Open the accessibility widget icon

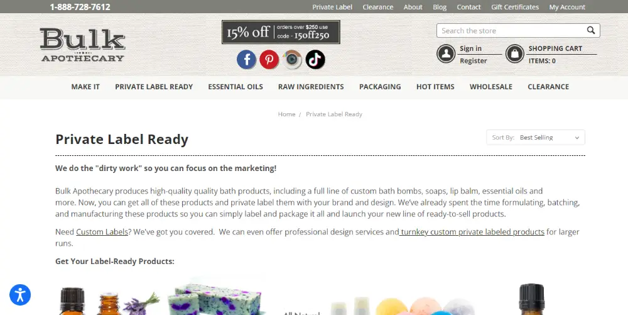point(20,295)
